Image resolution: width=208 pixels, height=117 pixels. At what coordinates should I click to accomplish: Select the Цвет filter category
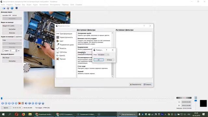[x=60, y=41]
